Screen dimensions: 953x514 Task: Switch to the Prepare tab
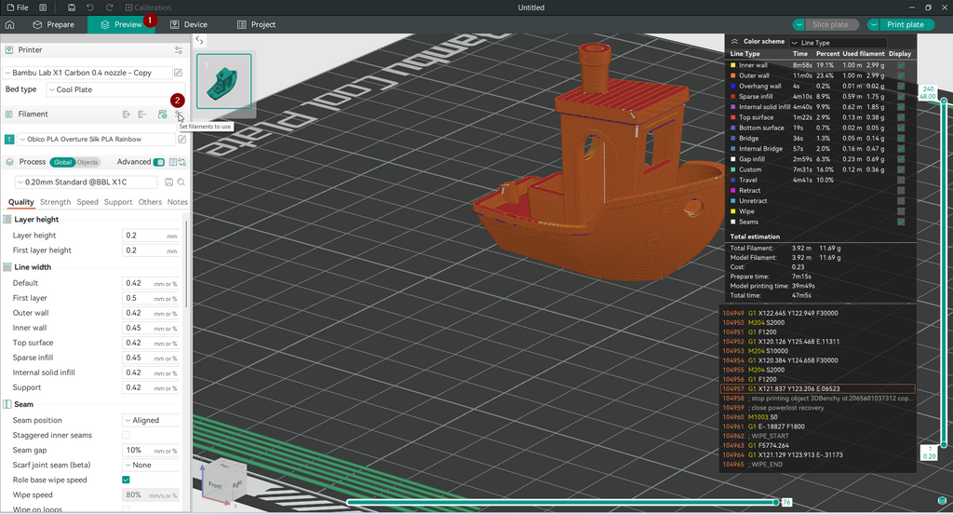pos(53,24)
